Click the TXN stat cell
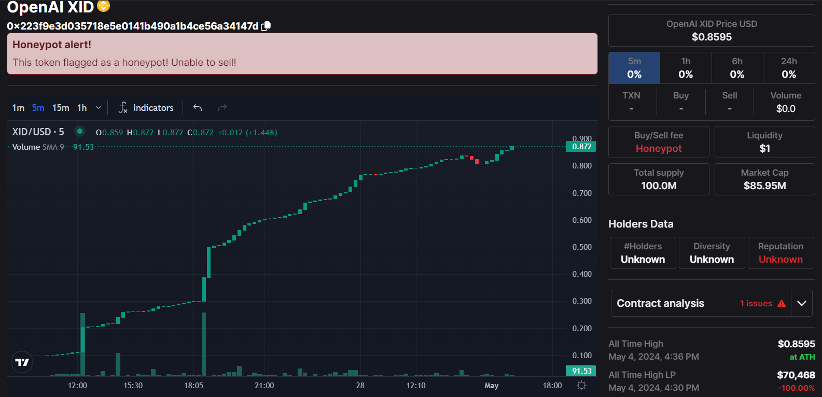This screenshot has height=397, width=822. point(631,102)
